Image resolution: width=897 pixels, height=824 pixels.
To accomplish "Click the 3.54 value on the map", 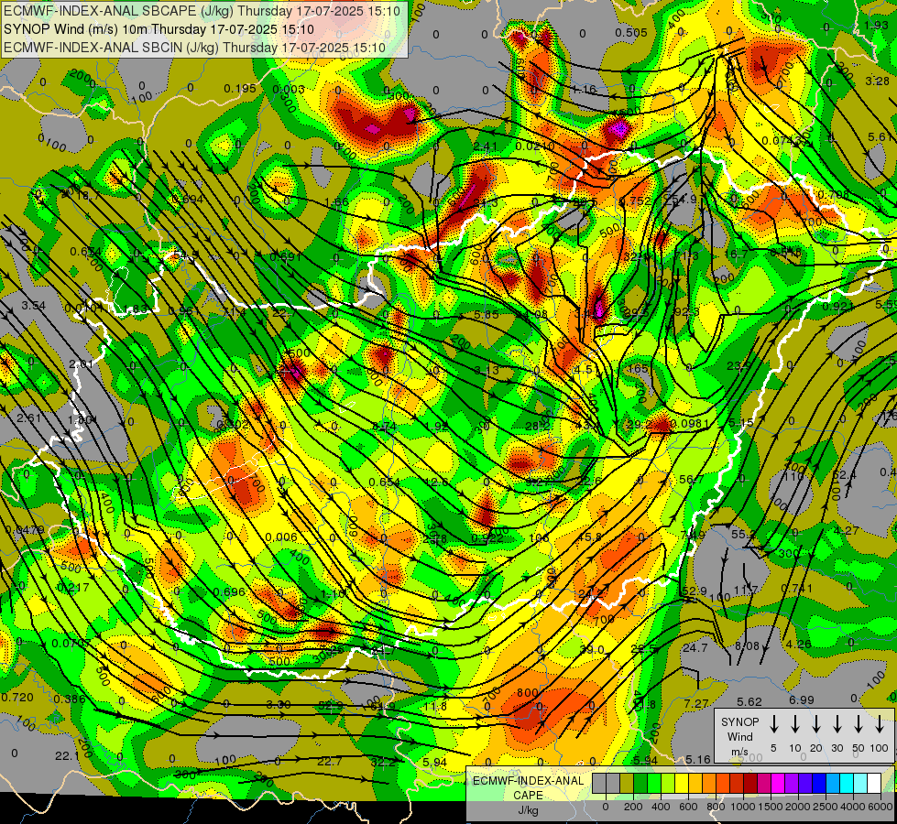I will tap(33, 306).
